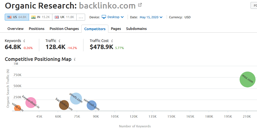Switch to the Overview tab
The image size is (257, 129).
(16, 29)
